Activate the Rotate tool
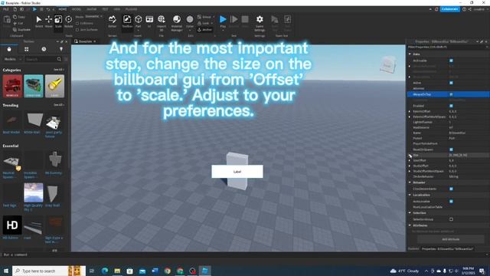Viewport: 490px width, 276px height. click(x=68, y=21)
